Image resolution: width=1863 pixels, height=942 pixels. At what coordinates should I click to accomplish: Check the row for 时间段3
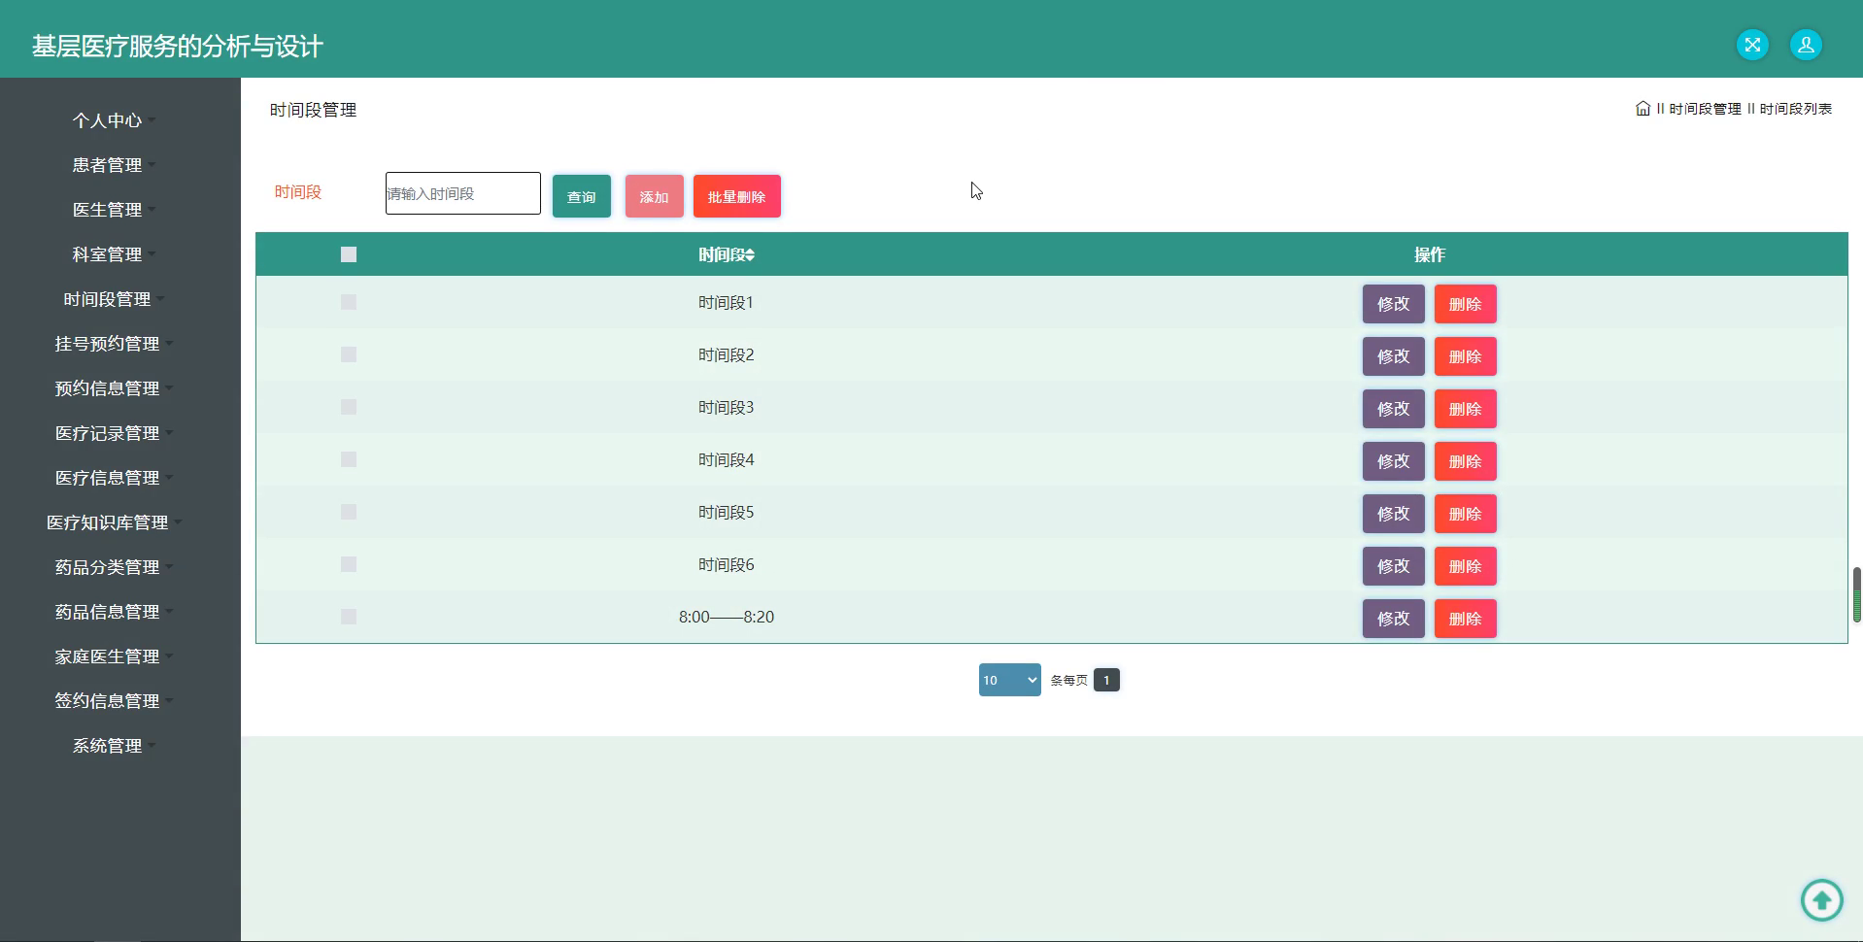(349, 407)
